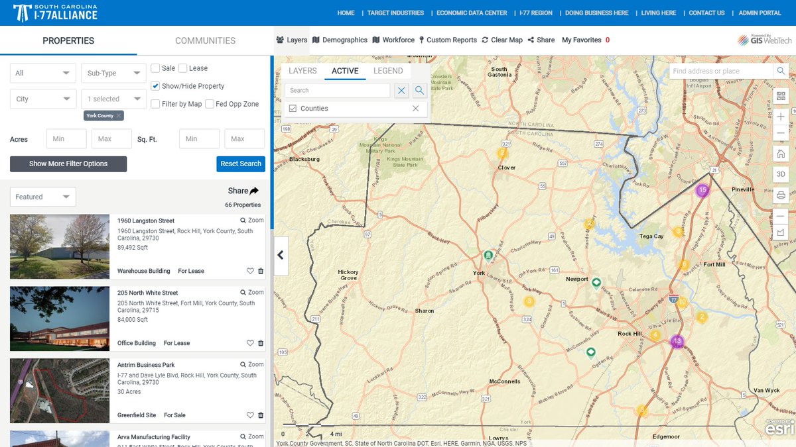Open the LAYERS tab in layer panel
796x447 pixels.
tap(302, 71)
